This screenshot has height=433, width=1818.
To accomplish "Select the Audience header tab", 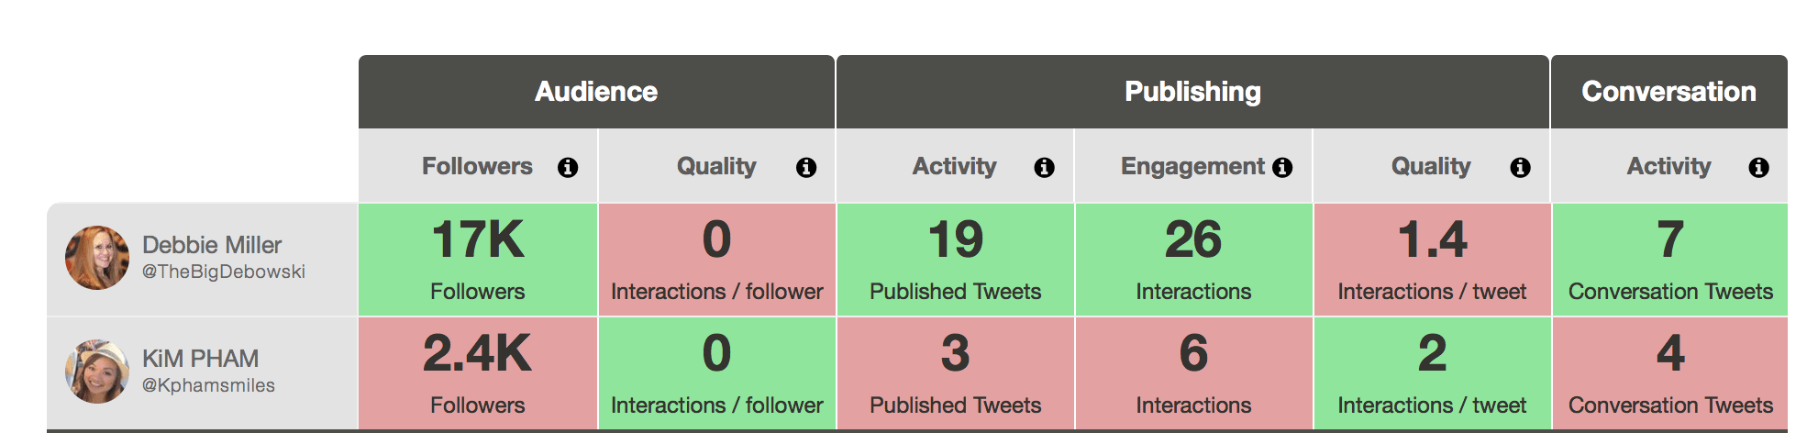I will tap(596, 92).
